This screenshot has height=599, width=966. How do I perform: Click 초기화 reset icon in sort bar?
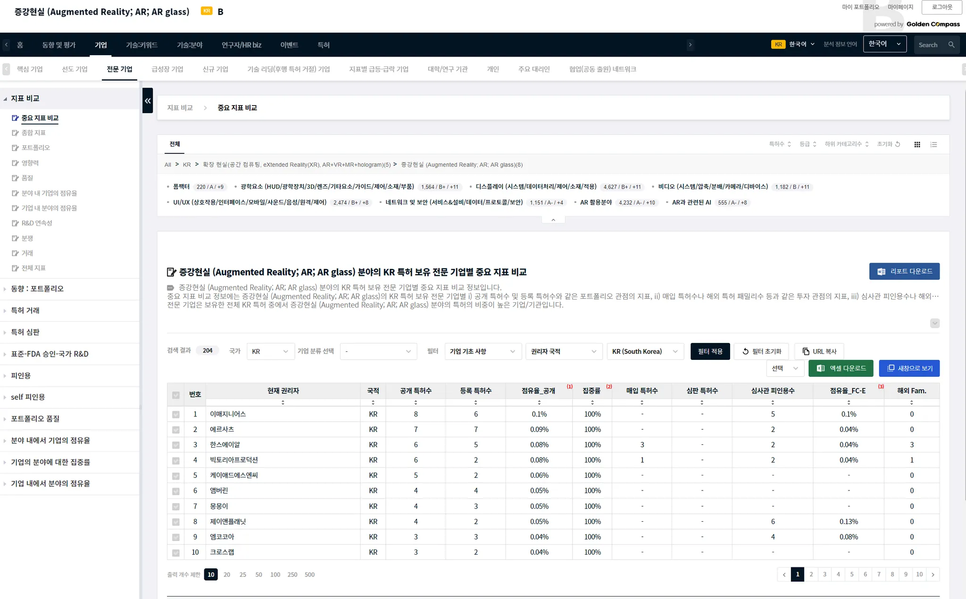tap(897, 144)
